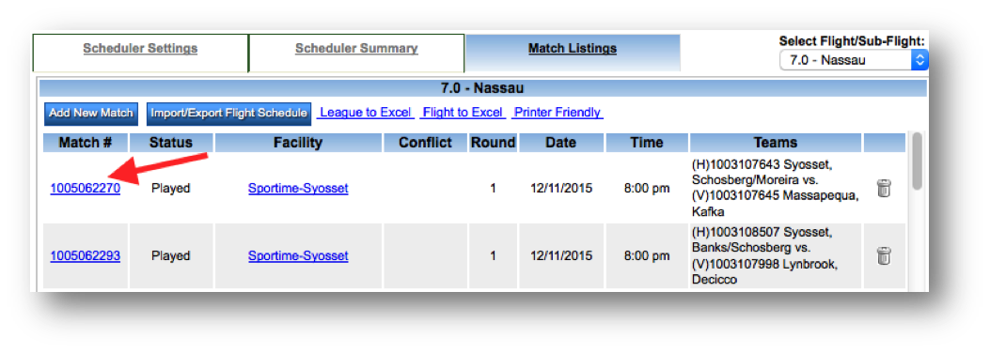The image size is (990, 353).
Task: Select the Match Listings tab
Action: click(x=572, y=48)
